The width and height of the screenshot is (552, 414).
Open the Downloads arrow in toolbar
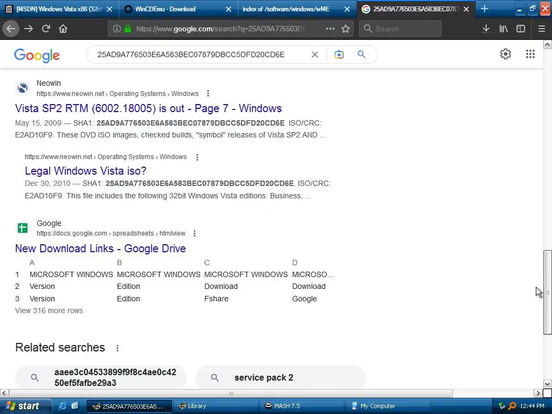[486, 29]
